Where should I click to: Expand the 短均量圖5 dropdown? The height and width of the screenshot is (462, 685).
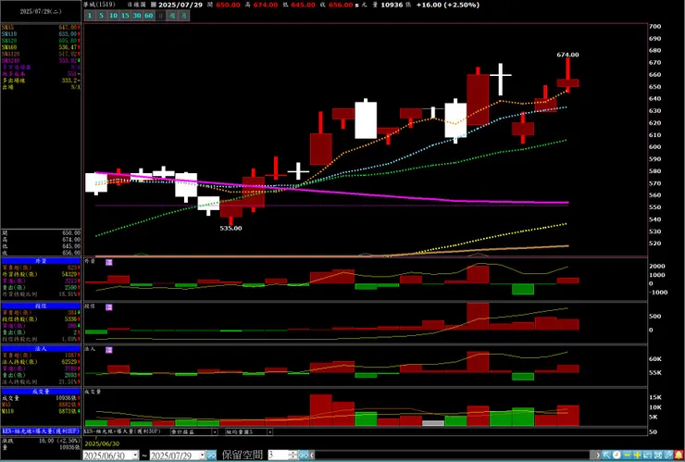[x=270, y=431]
